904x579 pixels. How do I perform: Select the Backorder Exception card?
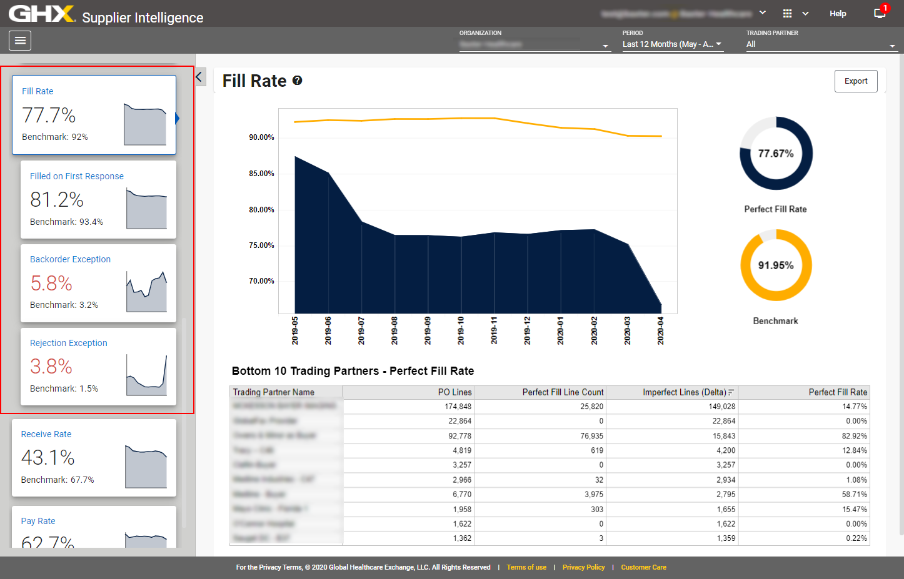(x=98, y=283)
